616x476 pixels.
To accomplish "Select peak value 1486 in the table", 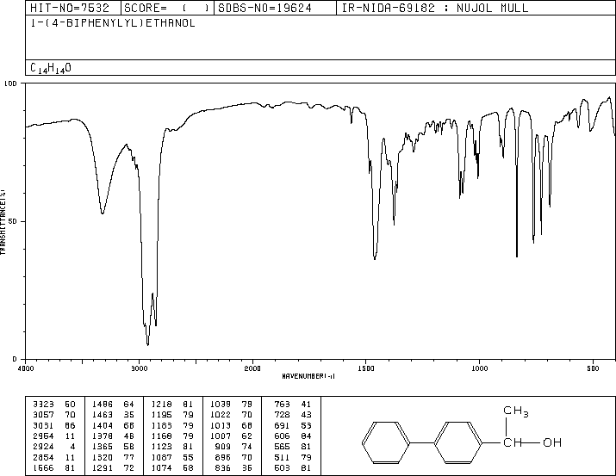I will pyautogui.click(x=103, y=405).
